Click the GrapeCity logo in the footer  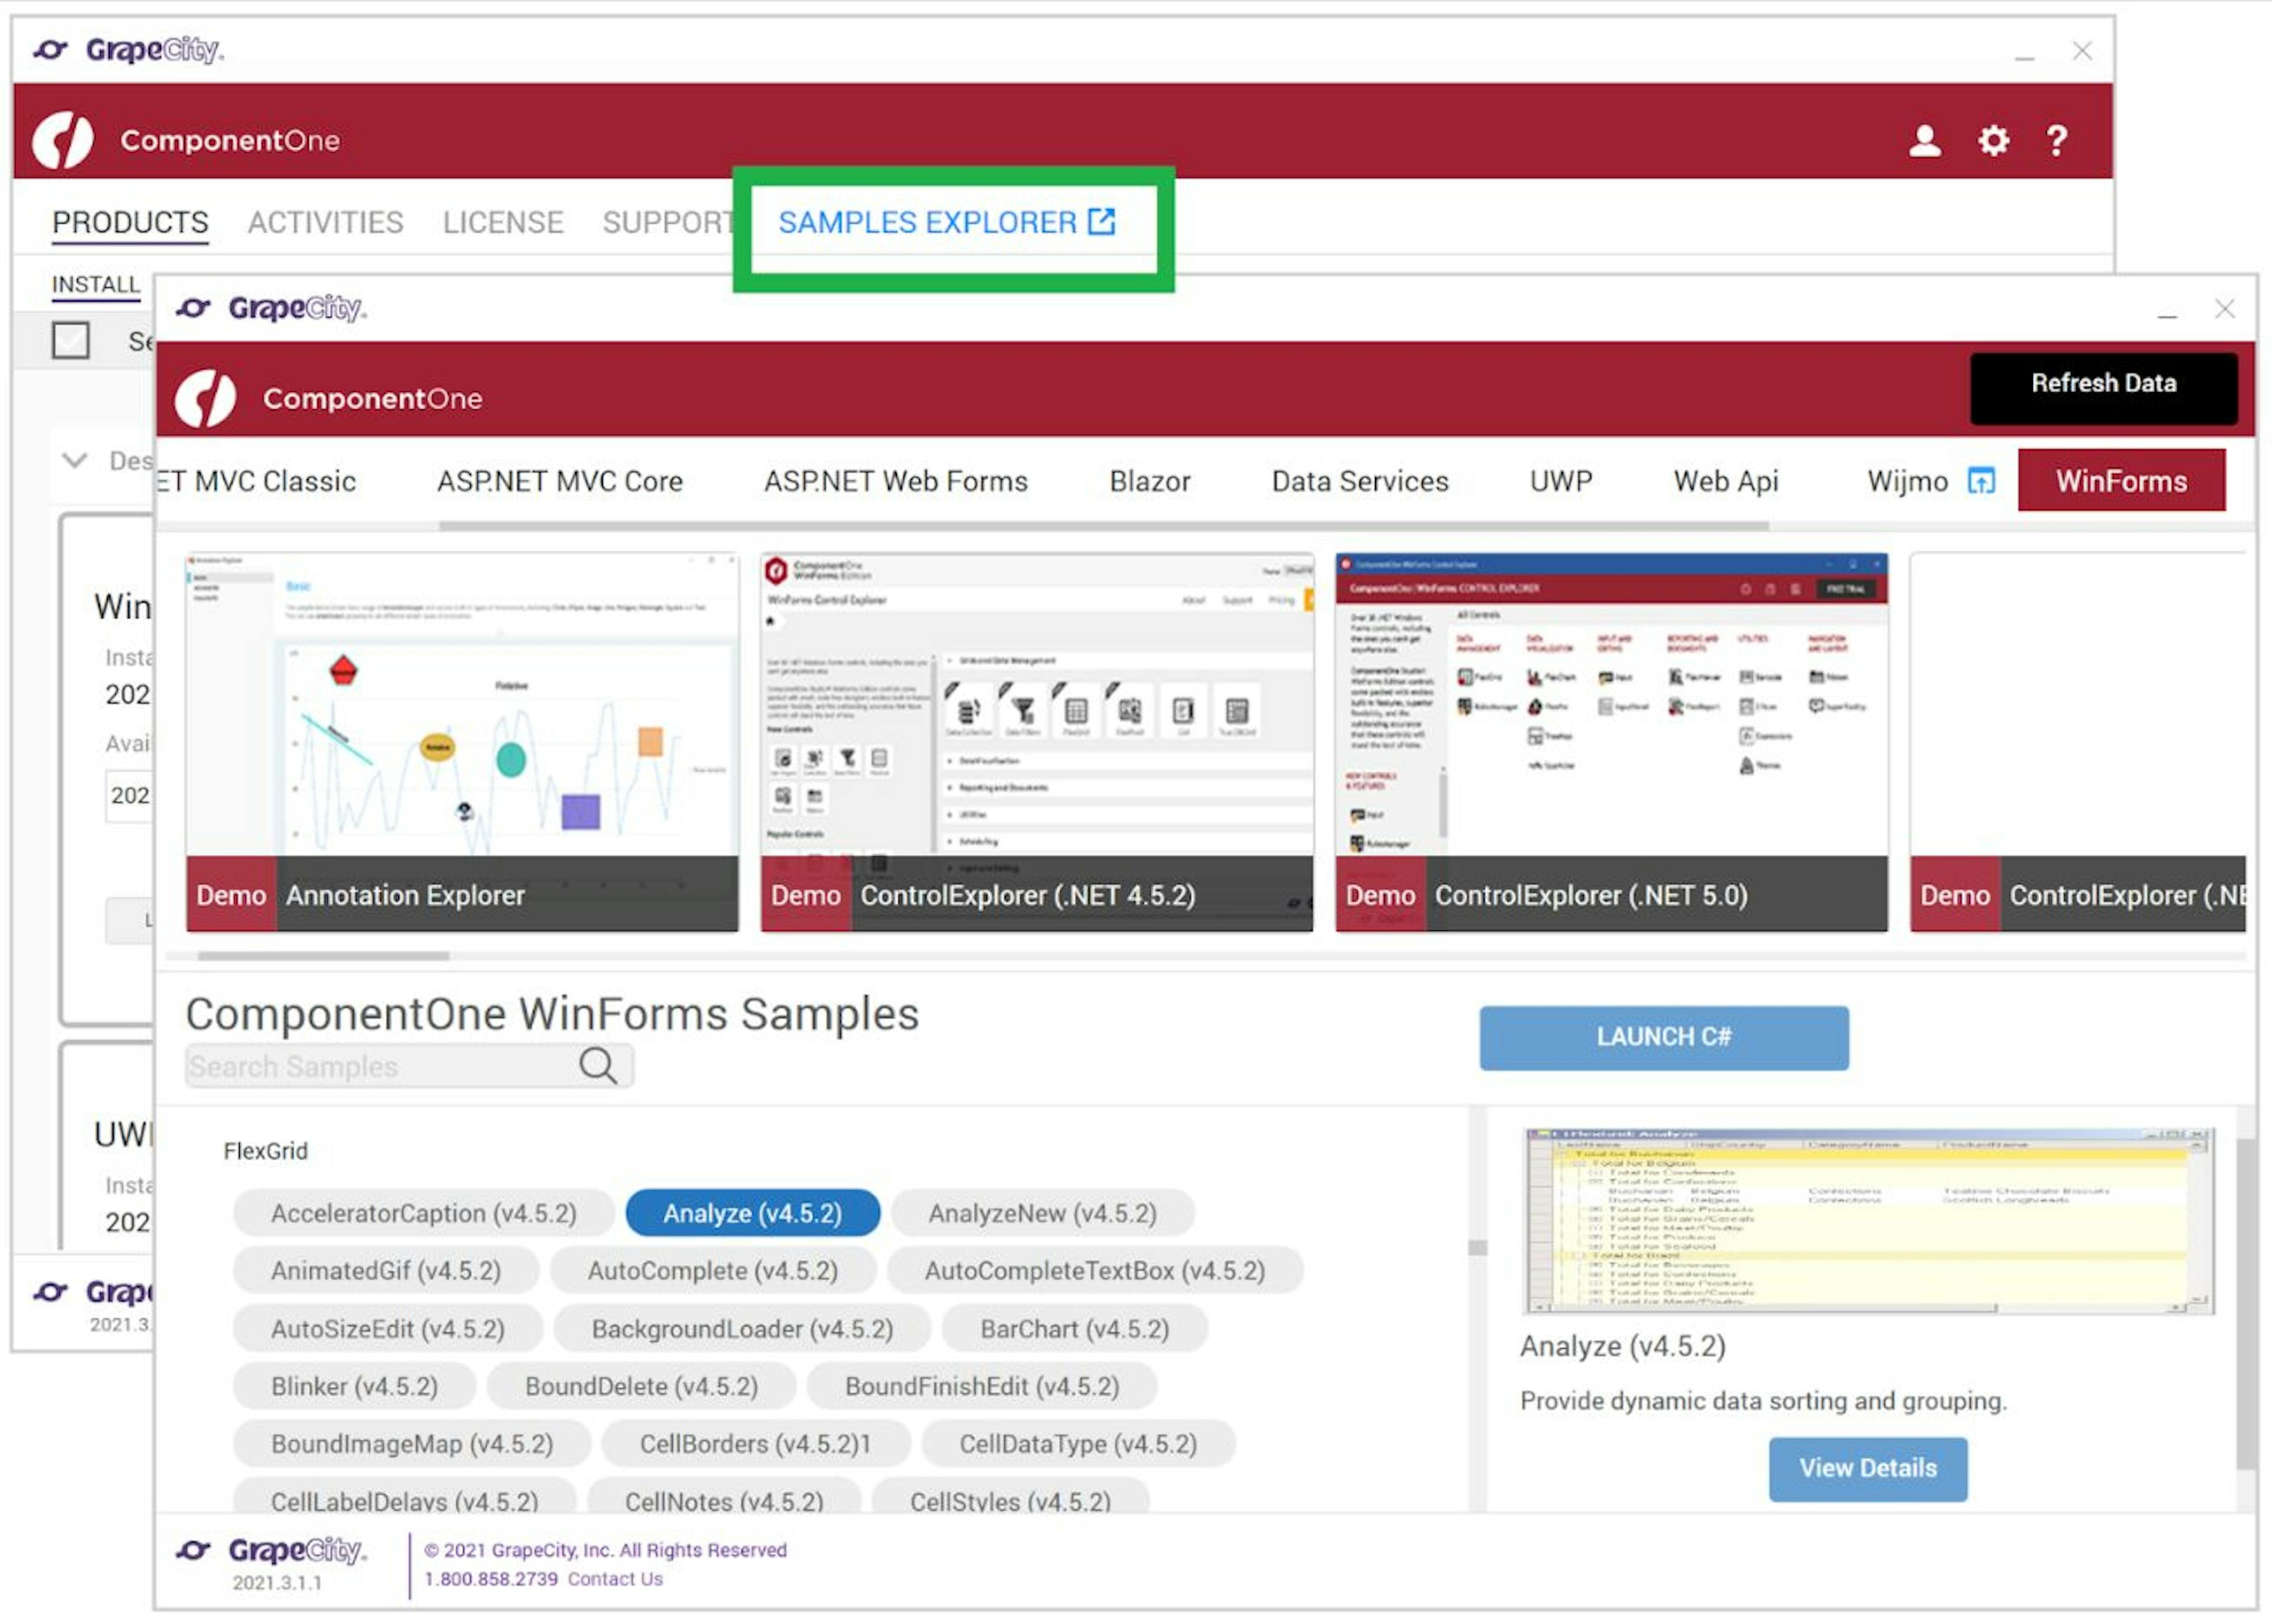coord(272,1551)
